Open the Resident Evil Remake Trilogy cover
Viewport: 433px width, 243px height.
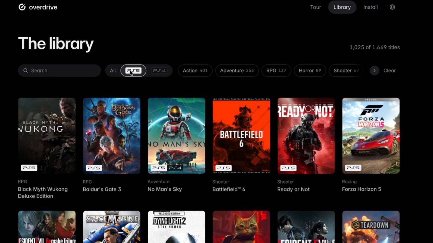47,227
